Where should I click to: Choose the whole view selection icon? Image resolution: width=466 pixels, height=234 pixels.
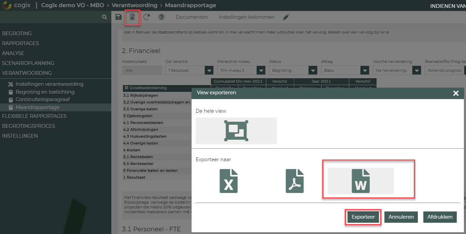point(236,131)
